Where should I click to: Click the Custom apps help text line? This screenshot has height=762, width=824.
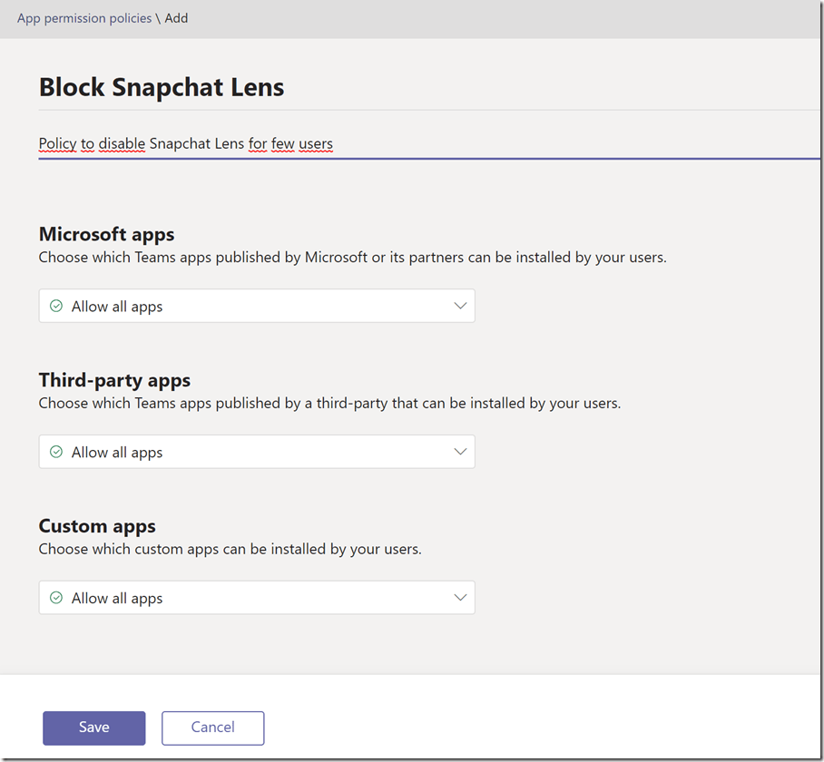tap(230, 549)
